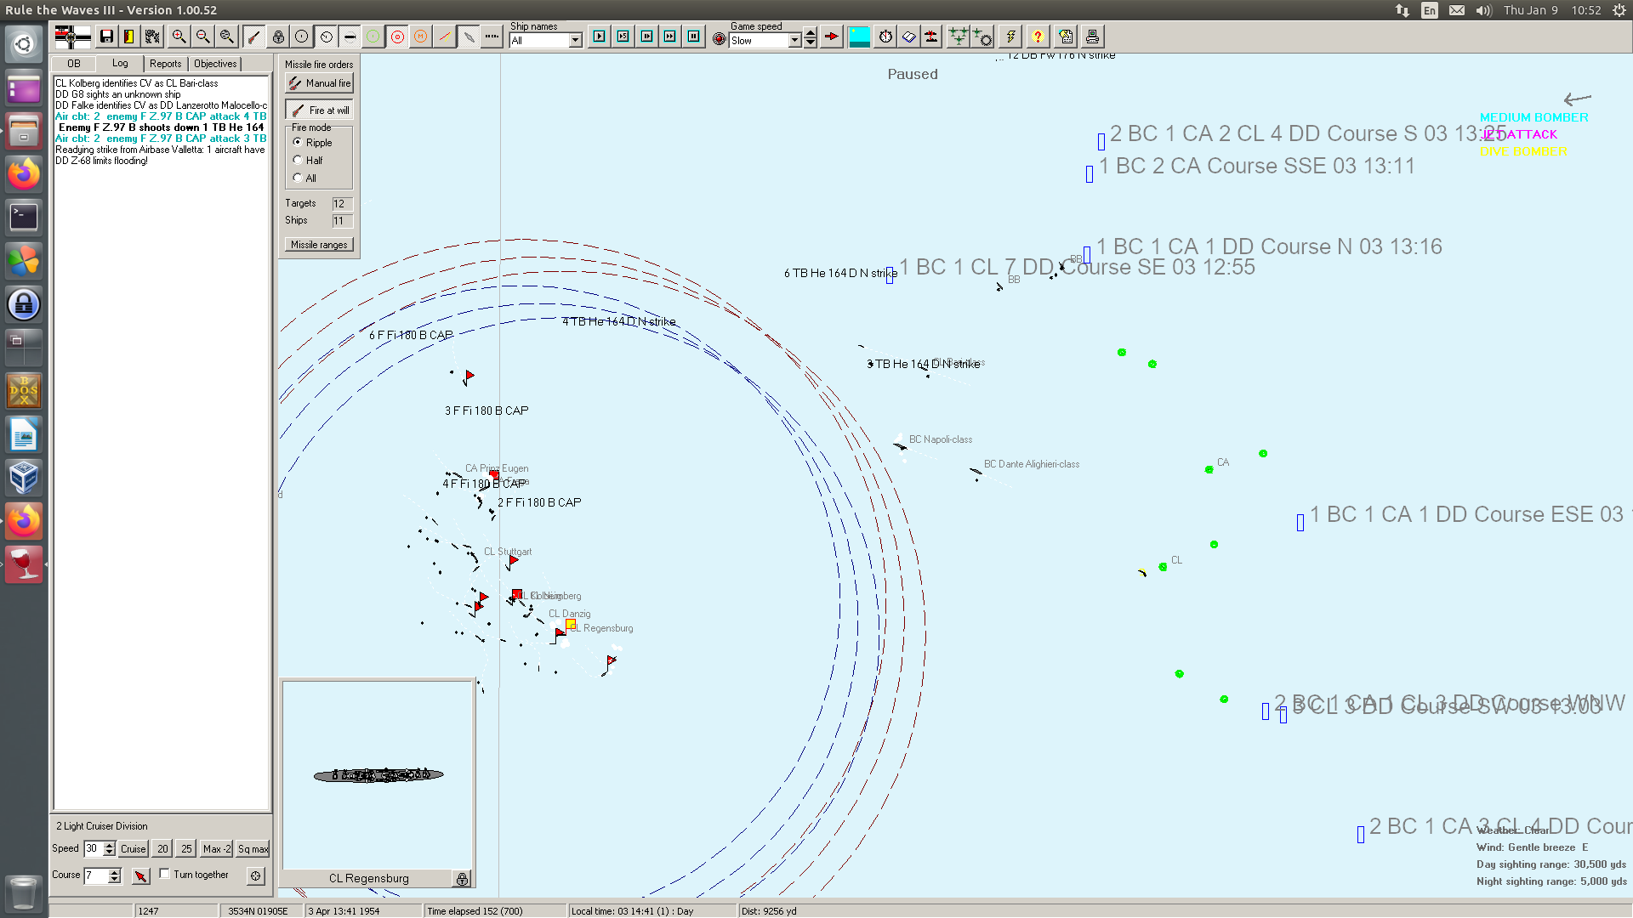
Task: Click the printer toolbar icon
Action: (1092, 37)
